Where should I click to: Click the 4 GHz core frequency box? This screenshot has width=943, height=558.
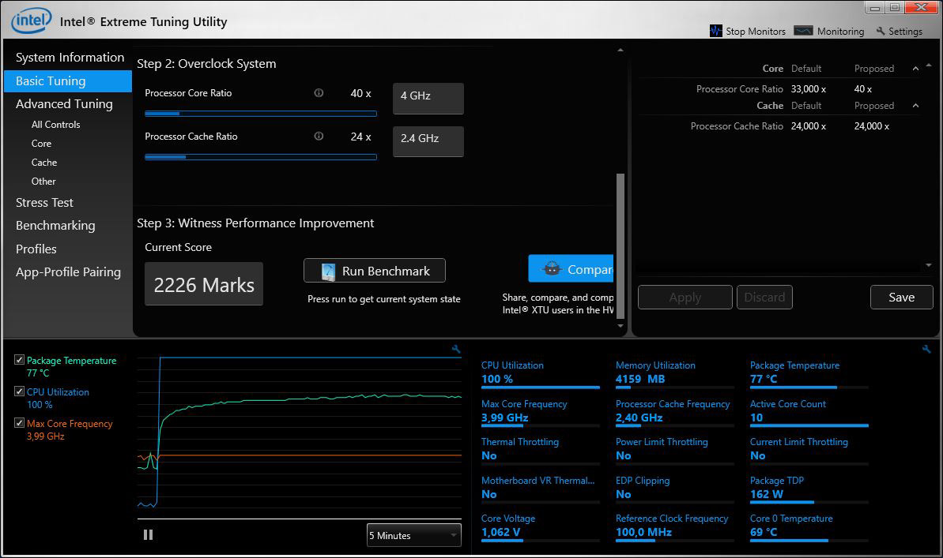pos(428,99)
